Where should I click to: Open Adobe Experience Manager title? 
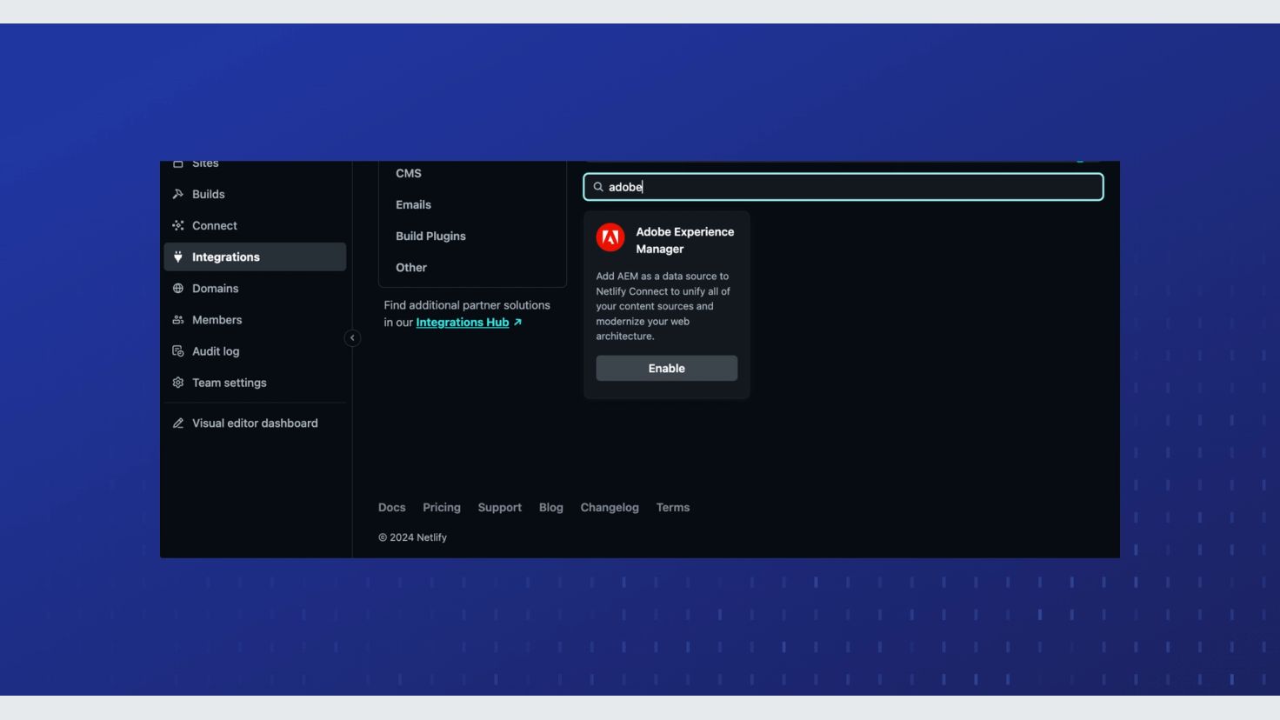tap(685, 240)
